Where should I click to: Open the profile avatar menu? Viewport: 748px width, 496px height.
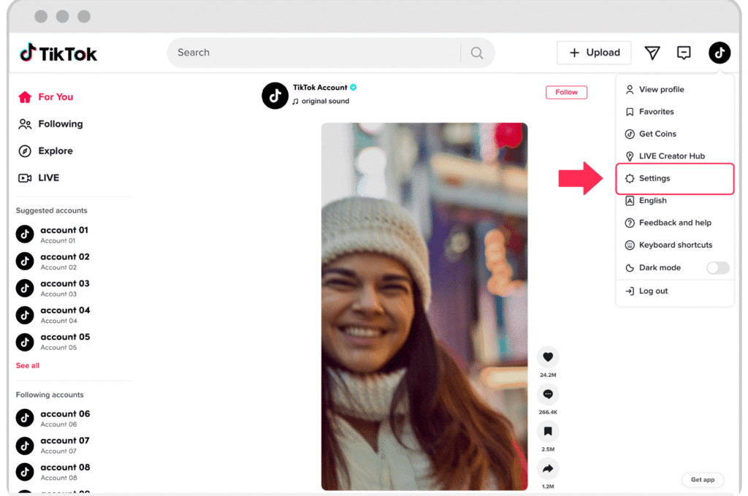click(x=720, y=53)
